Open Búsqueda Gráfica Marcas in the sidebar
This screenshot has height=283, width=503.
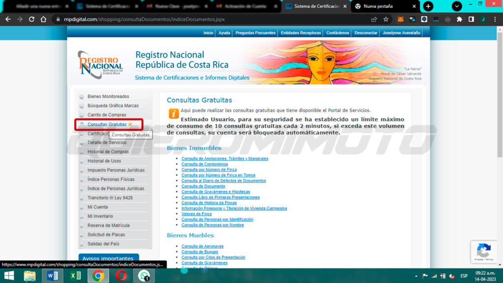click(113, 106)
